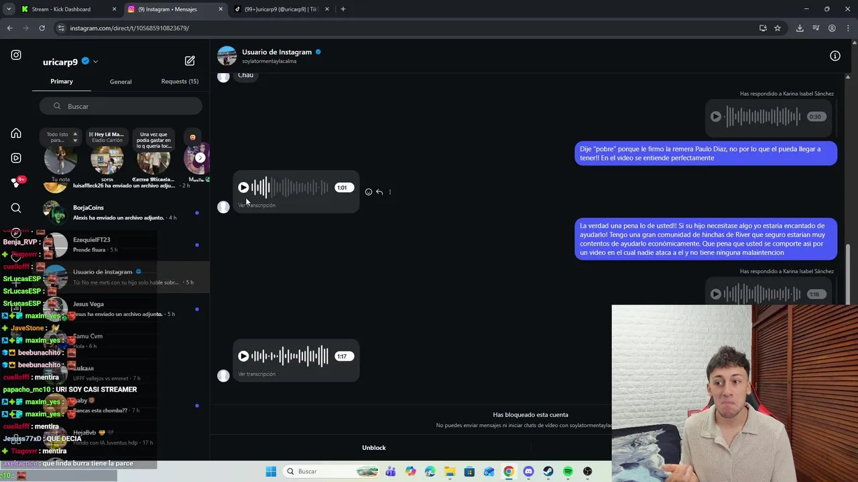Go back in Chrome
This screenshot has height=482, width=858.
point(9,28)
